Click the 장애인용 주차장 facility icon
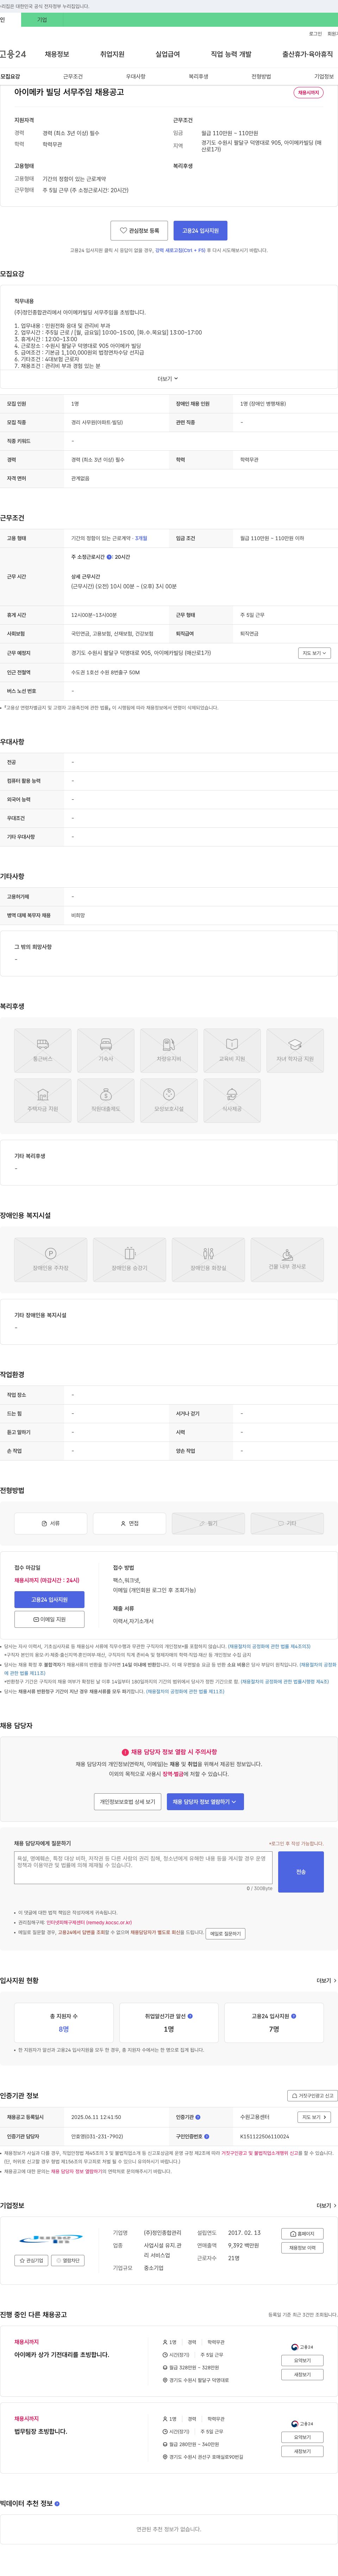The width and height of the screenshot is (338, 2576). [51, 1259]
